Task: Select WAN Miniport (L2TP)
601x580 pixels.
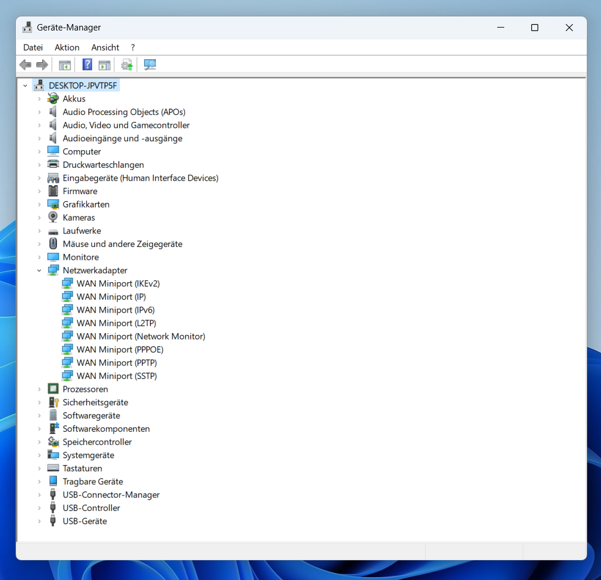Action: (116, 323)
